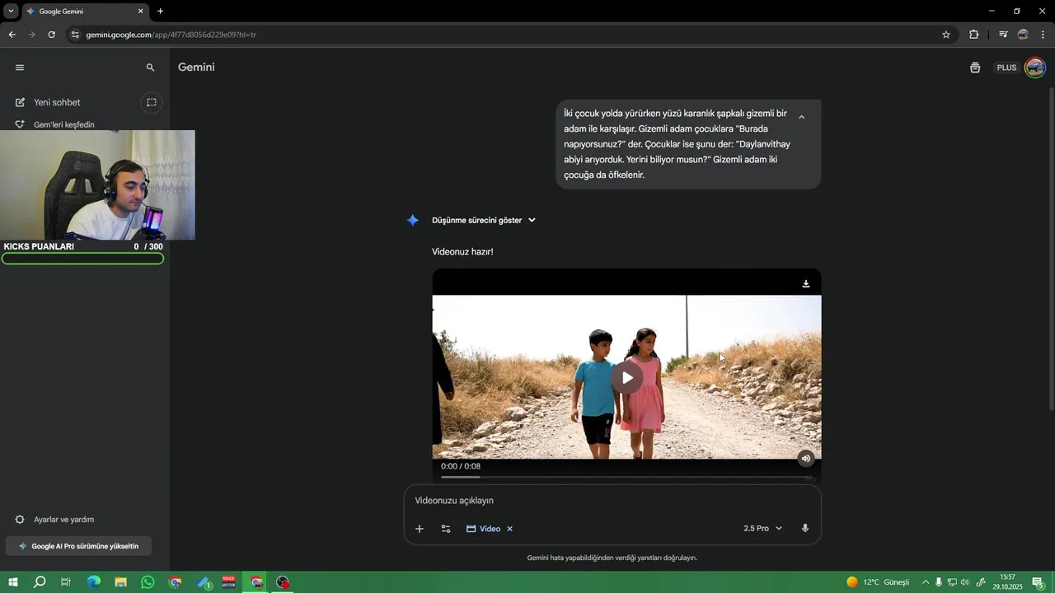Download the generated video
The height and width of the screenshot is (593, 1055).
806,283
